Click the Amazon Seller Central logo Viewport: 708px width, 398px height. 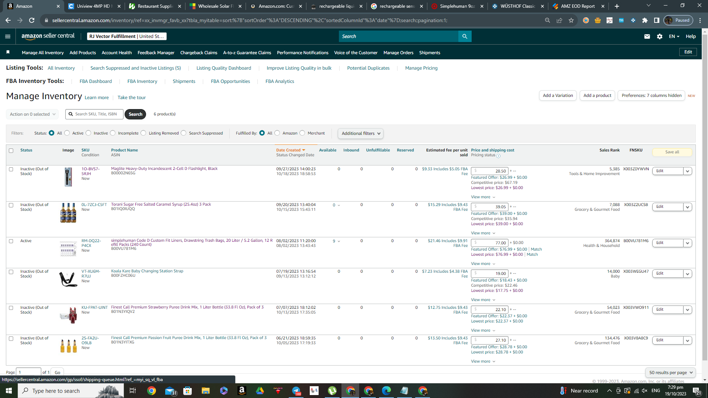tap(48, 36)
